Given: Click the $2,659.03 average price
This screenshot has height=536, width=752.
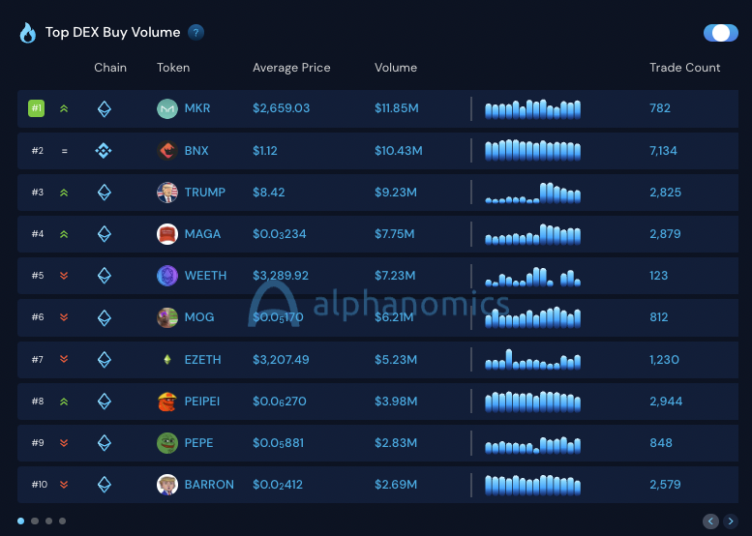Looking at the screenshot, I should coord(281,108).
